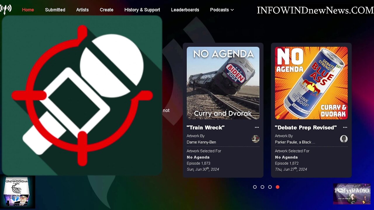Go to the Submitted page
The image size is (374, 210).
click(55, 10)
